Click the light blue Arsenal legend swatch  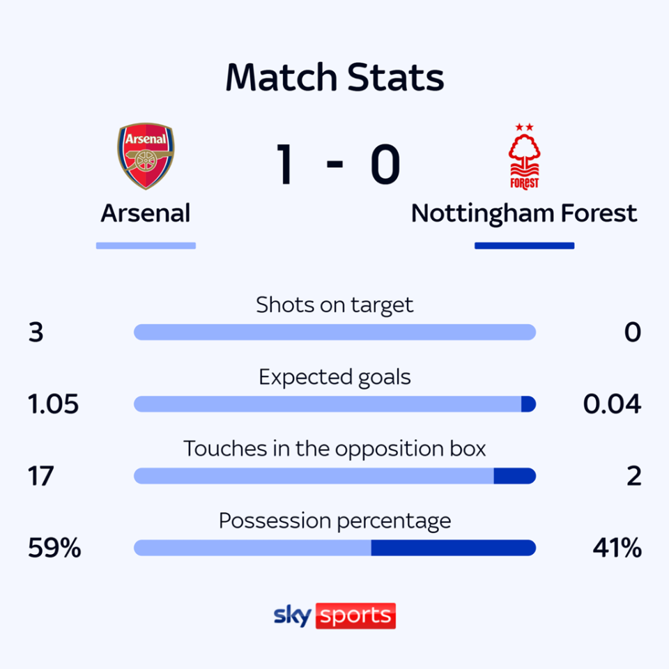146,245
